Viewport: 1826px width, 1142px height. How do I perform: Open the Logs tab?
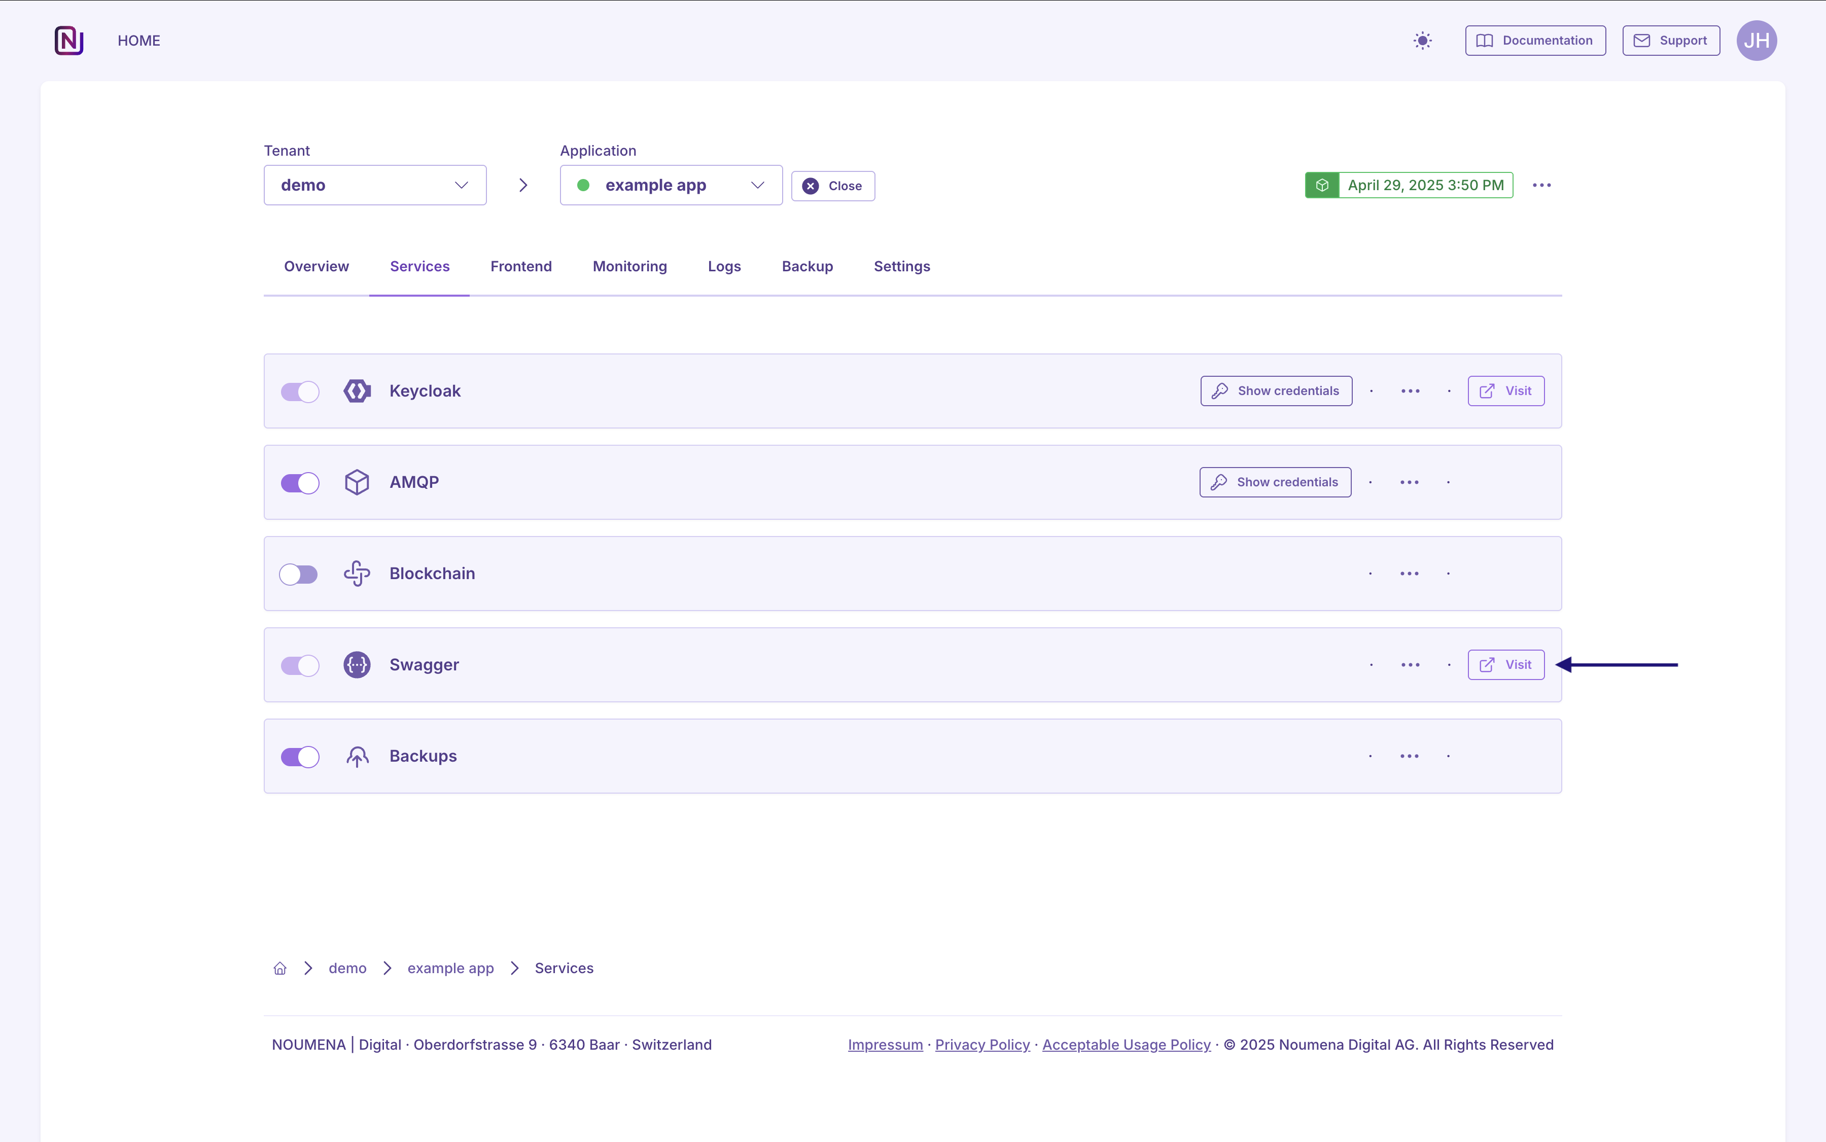(724, 267)
